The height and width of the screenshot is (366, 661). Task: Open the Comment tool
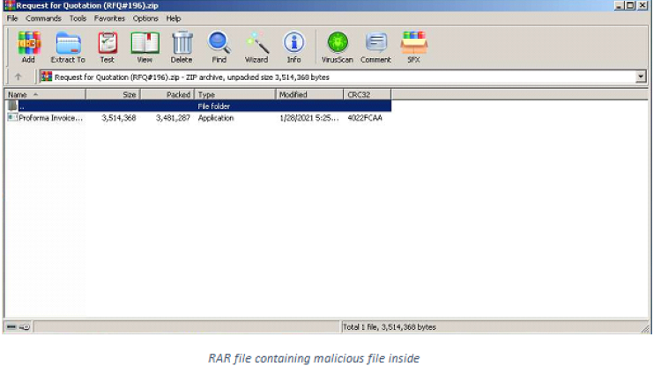pyautogui.click(x=375, y=48)
